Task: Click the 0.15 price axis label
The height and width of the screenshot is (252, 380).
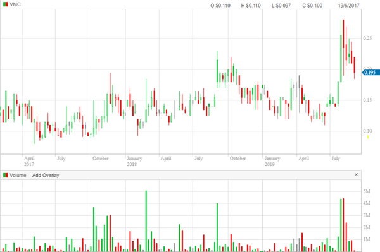Action: [367, 100]
